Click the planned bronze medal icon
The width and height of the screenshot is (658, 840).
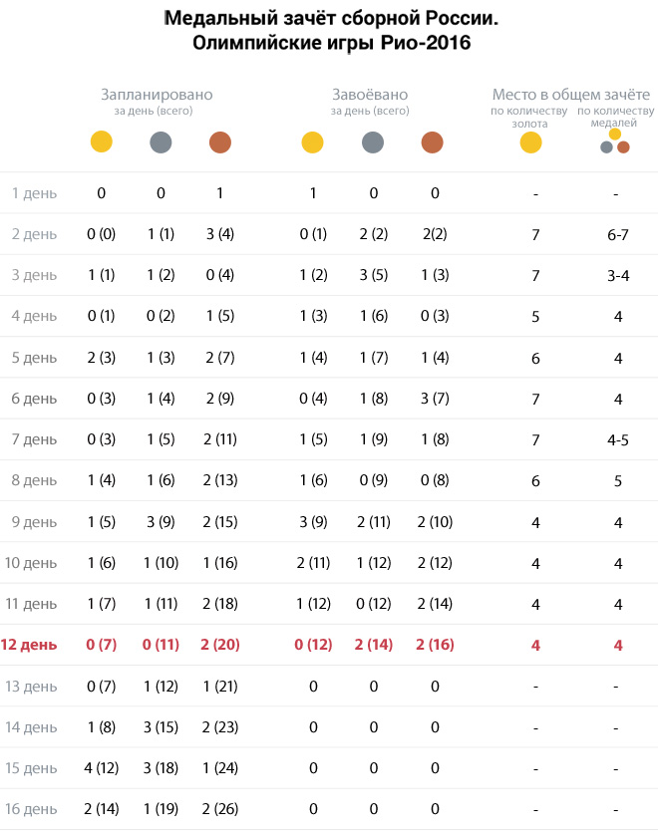pyautogui.click(x=220, y=142)
